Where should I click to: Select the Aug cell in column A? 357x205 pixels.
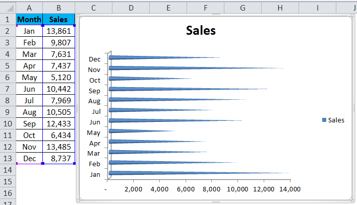pyautogui.click(x=29, y=112)
